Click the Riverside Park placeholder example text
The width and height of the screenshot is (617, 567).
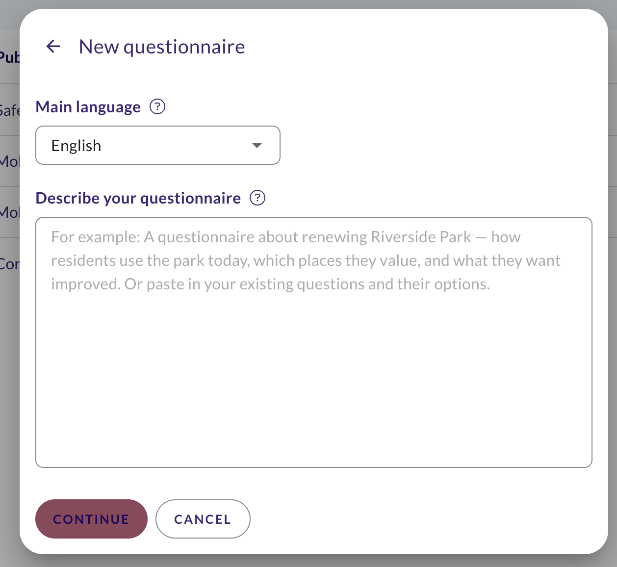pyautogui.click(x=306, y=260)
